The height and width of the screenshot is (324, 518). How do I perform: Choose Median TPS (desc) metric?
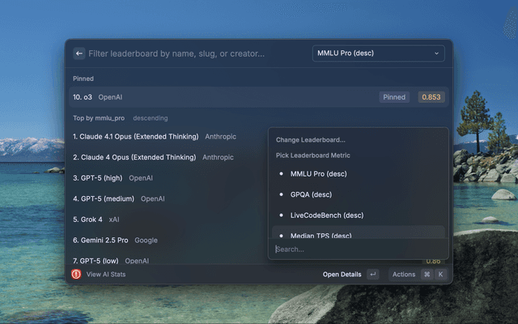coord(321,235)
